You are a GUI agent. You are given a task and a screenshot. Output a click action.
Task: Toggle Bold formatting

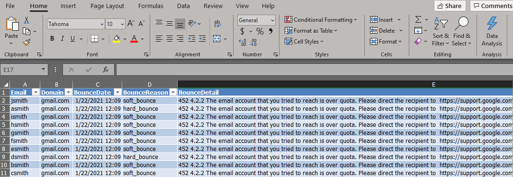click(52, 39)
